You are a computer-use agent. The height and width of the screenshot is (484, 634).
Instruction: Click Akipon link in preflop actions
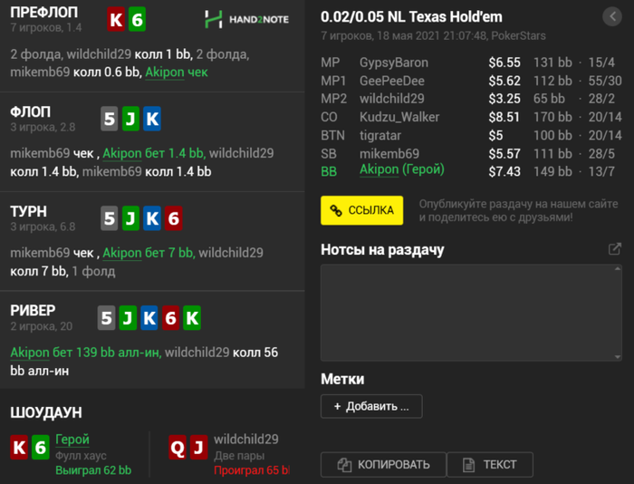coord(165,72)
